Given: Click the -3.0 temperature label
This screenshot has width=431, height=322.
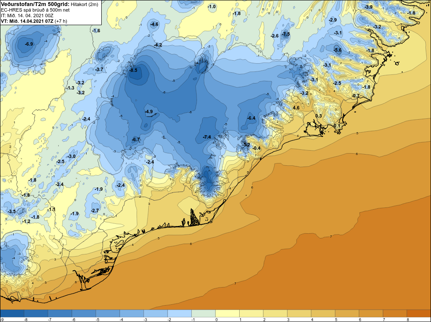Looking at the screenshot, I should pos(72,156).
